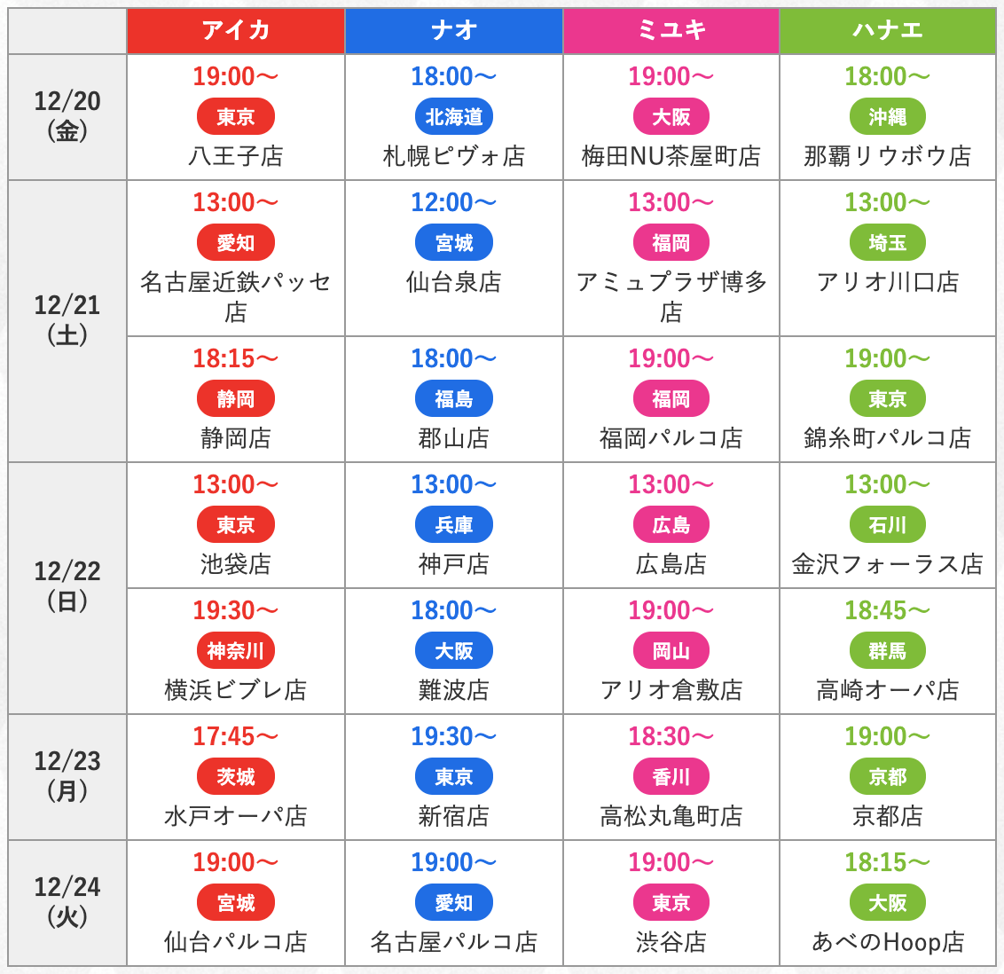The width and height of the screenshot is (1004, 974).
Task: Click the pink ミユキ column header
Action: pyautogui.click(x=671, y=31)
